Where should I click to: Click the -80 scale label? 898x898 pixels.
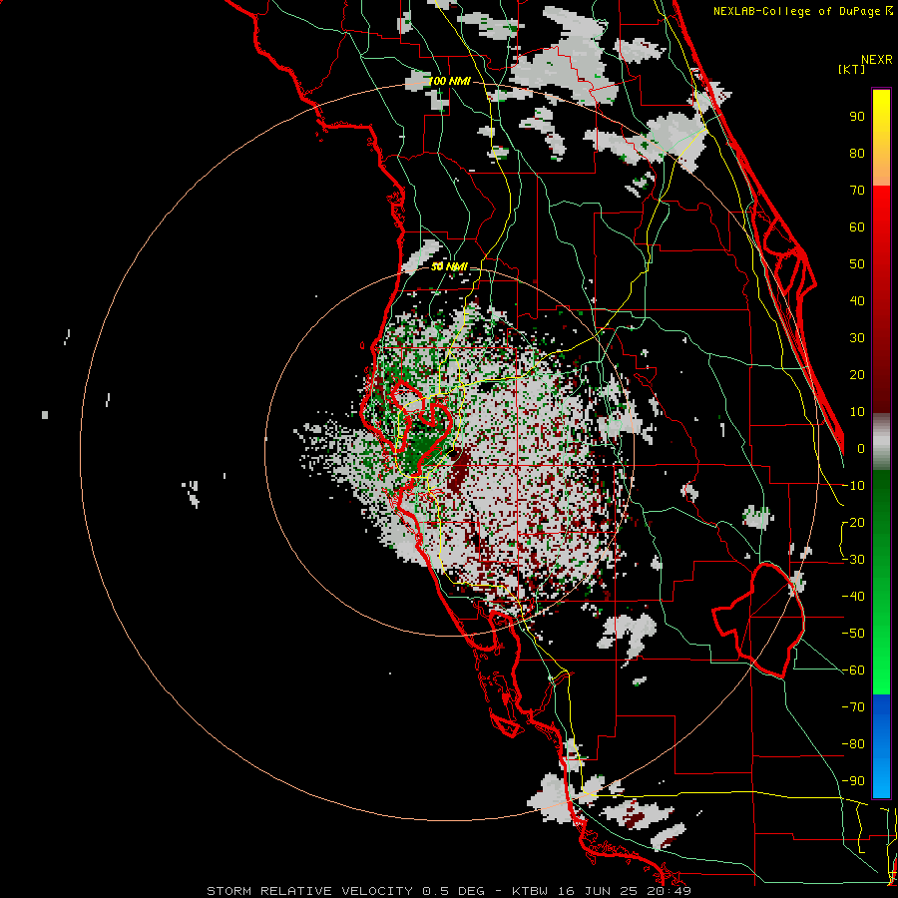[853, 744]
